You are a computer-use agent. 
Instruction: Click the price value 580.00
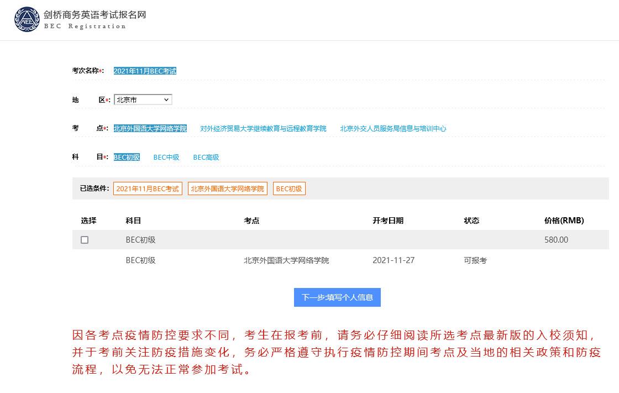point(556,240)
